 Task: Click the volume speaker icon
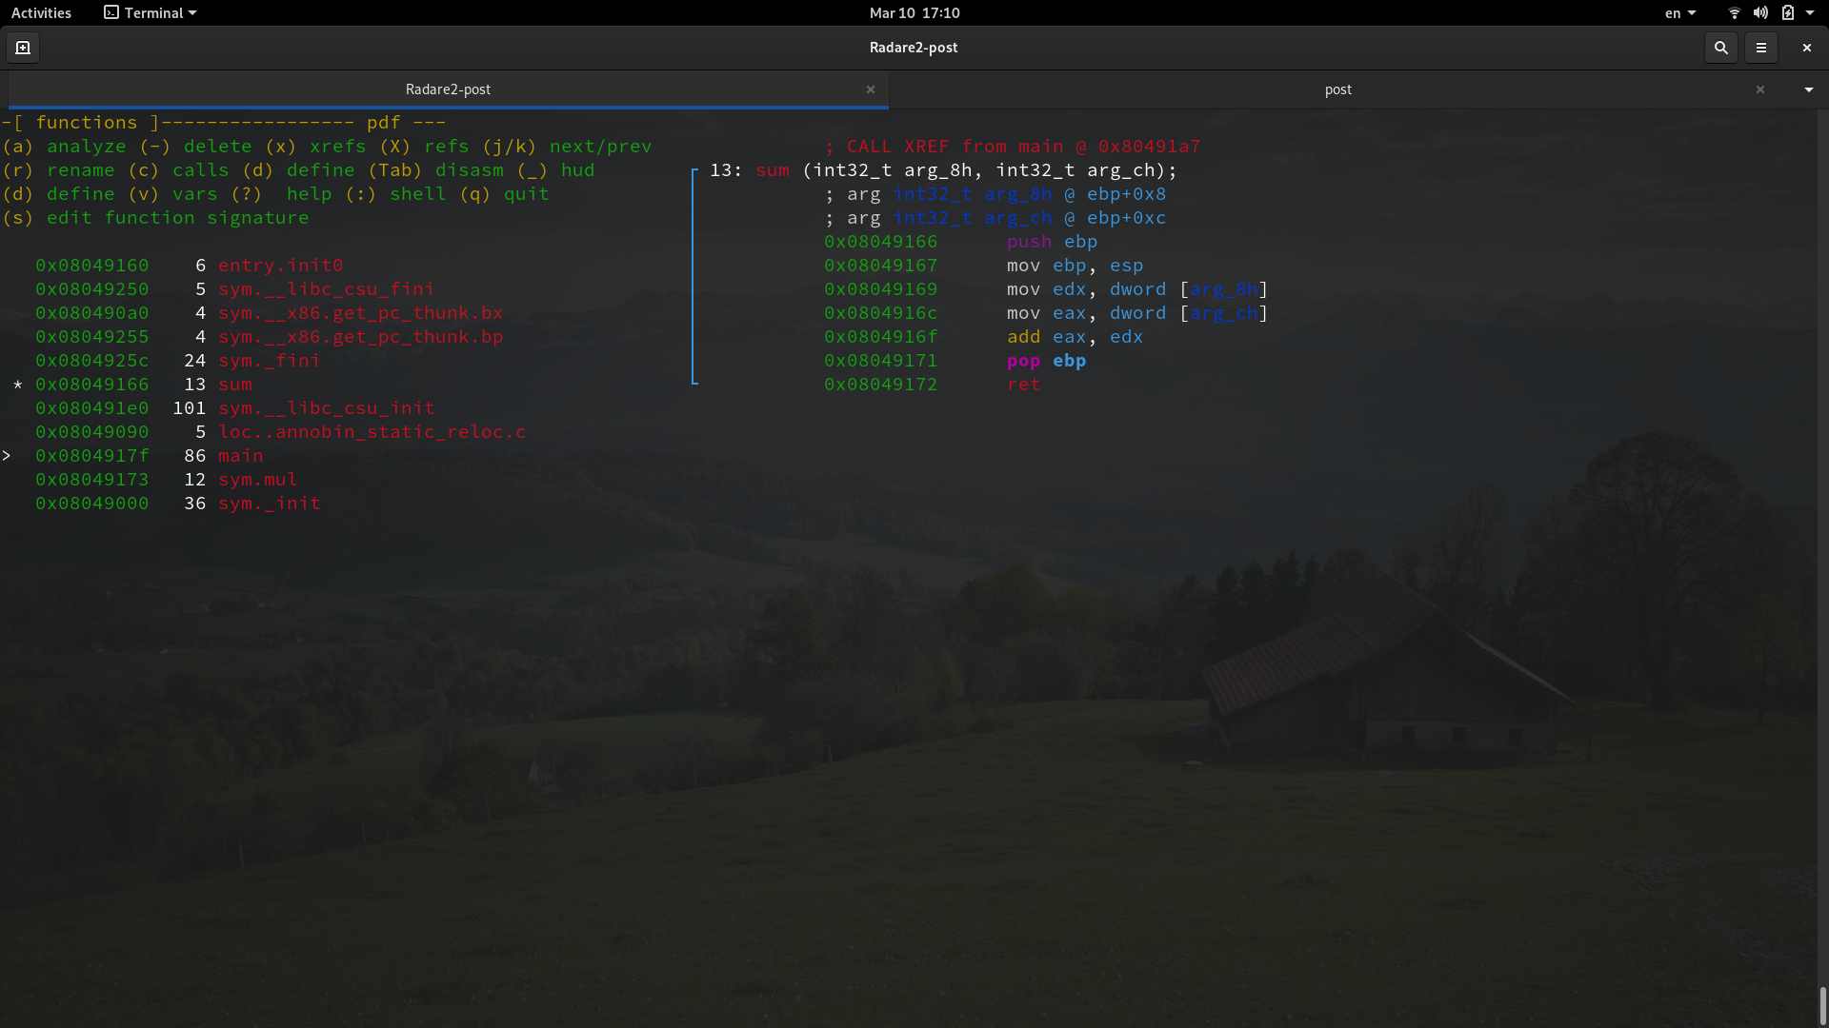click(1759, 12)
